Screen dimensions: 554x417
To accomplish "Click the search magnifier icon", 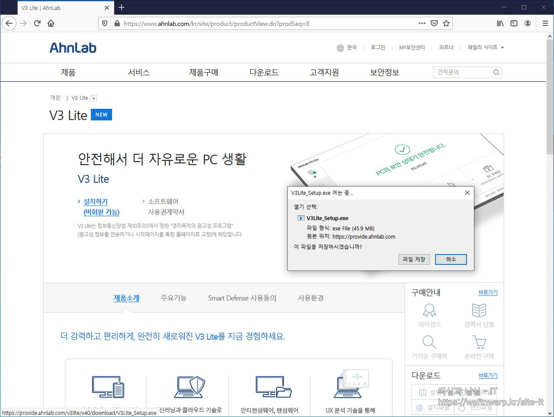I will coord(496,72).
